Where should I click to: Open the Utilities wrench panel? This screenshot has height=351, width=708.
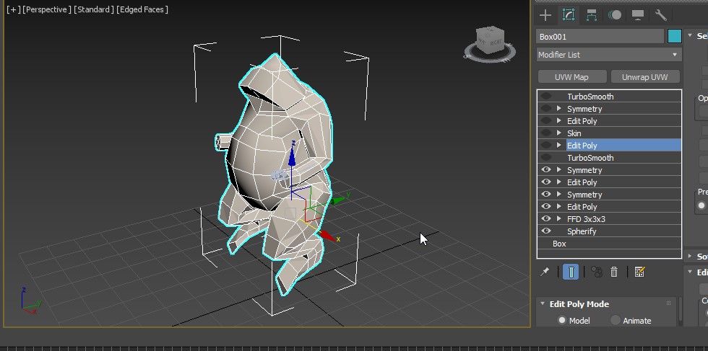[x=660, y=14]
